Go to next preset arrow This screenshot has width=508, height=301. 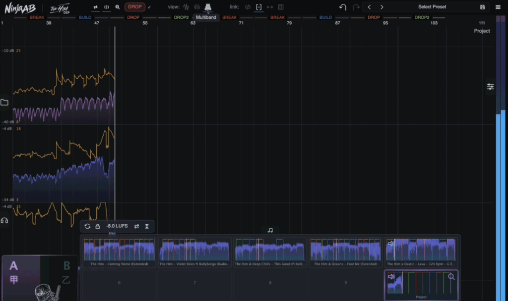[381, 7]
